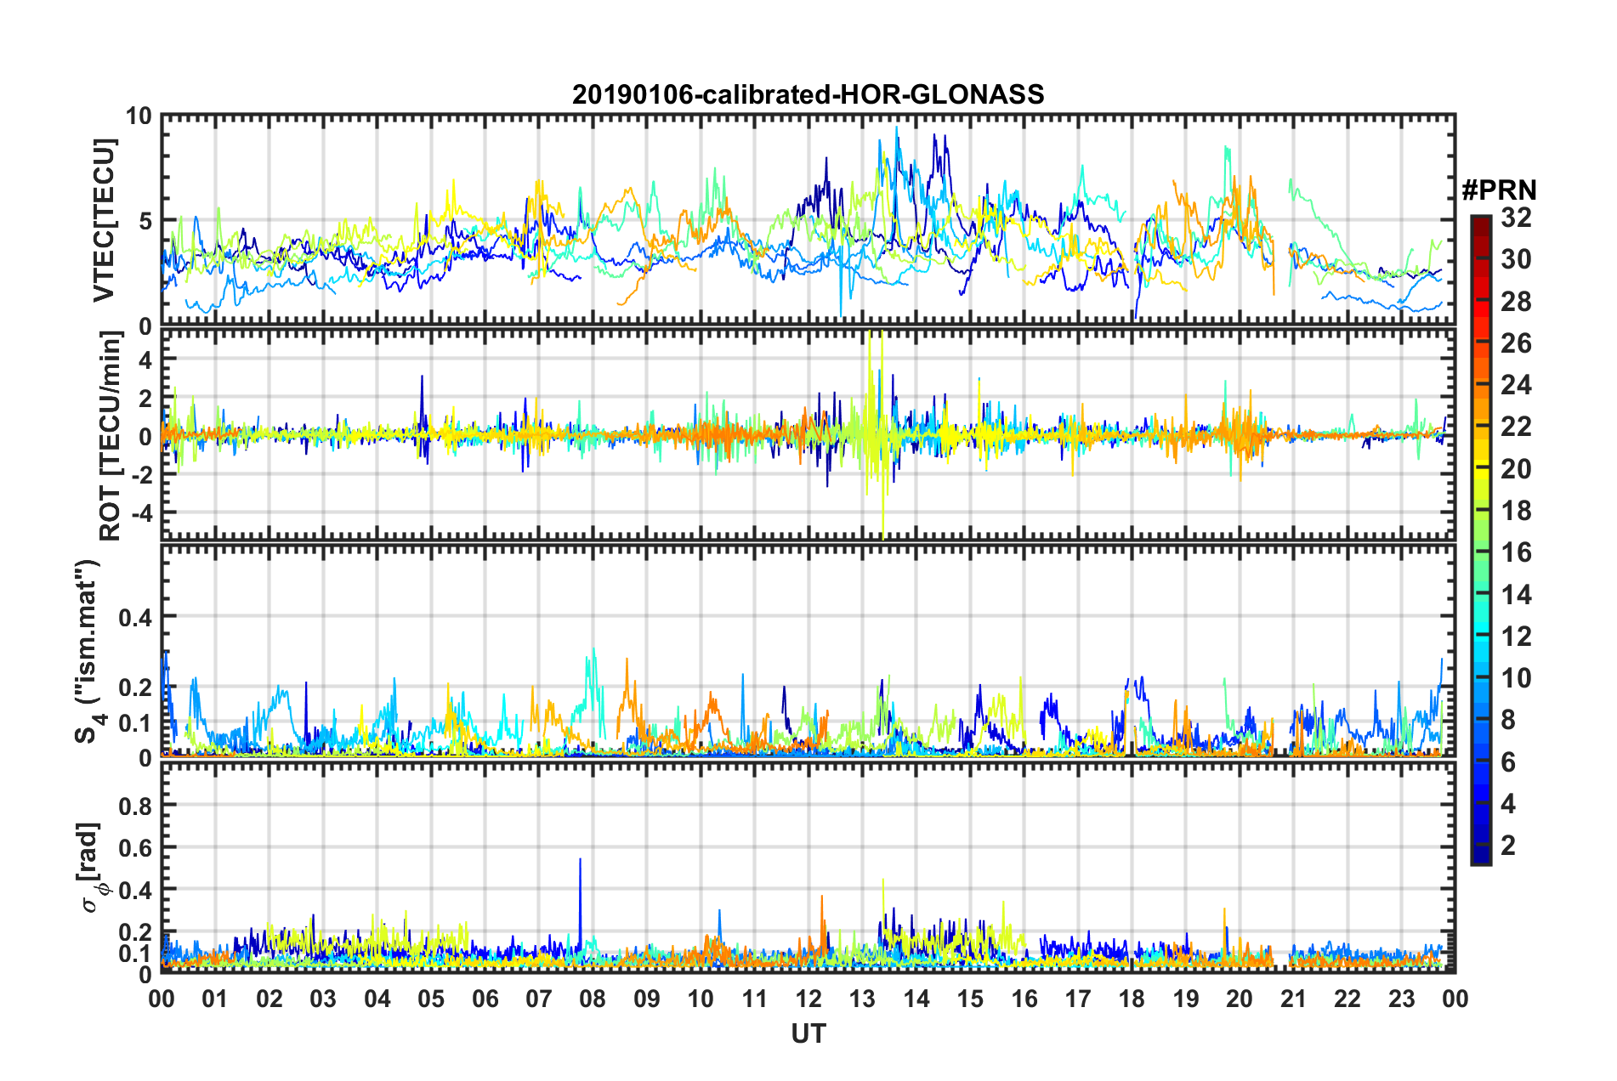Select ROT axis tick label 2

[x=145, y=399]
